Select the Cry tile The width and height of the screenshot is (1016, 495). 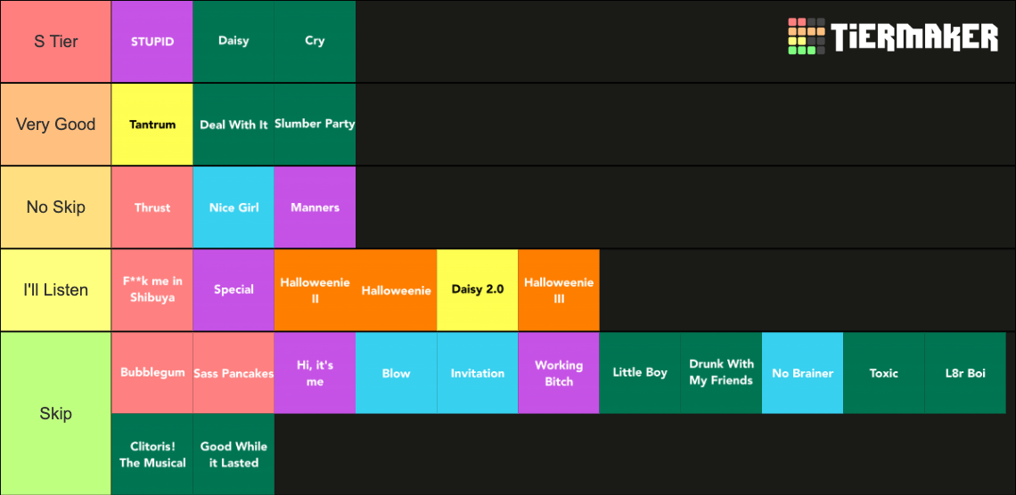(315, 42)
